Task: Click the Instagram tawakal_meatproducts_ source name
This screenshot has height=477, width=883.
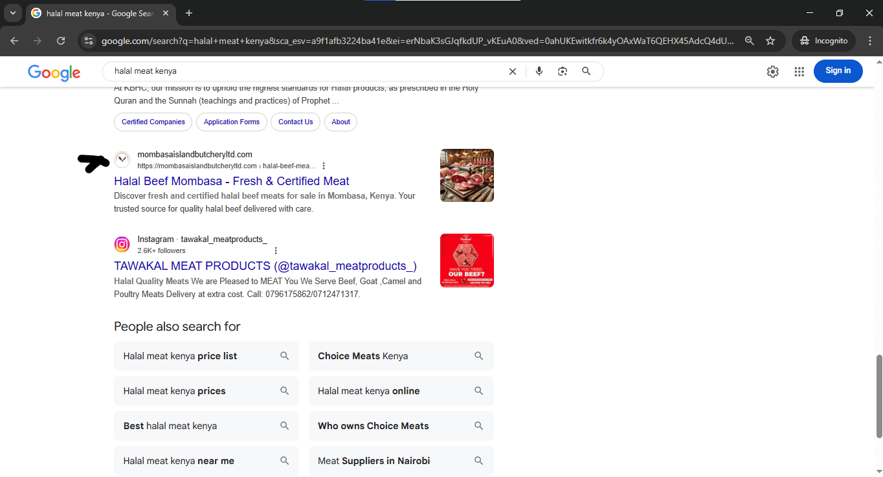Action: click(202, 239)
